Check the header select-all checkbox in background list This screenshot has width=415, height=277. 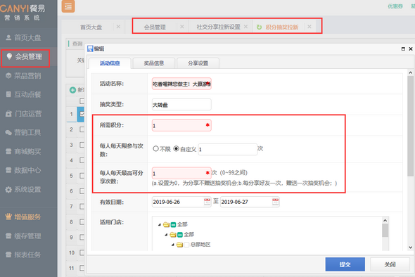(x=82, y=101)
